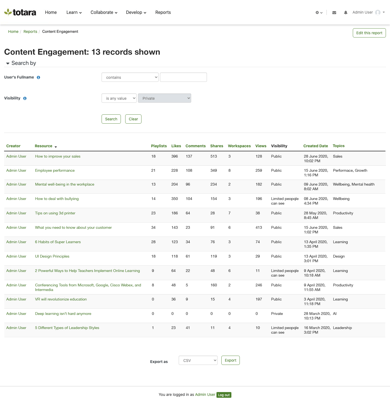This screenshot has height=407, width=390.
Task: Open the notifications bell
Action: [x=345, y=12]
